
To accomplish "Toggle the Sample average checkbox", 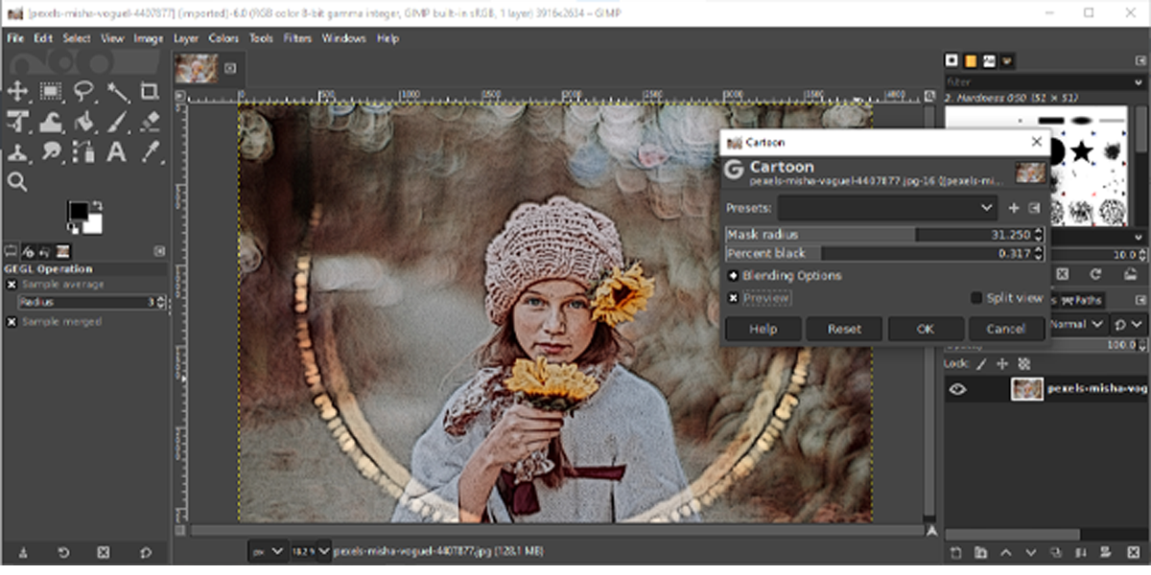I will [12, 285].
